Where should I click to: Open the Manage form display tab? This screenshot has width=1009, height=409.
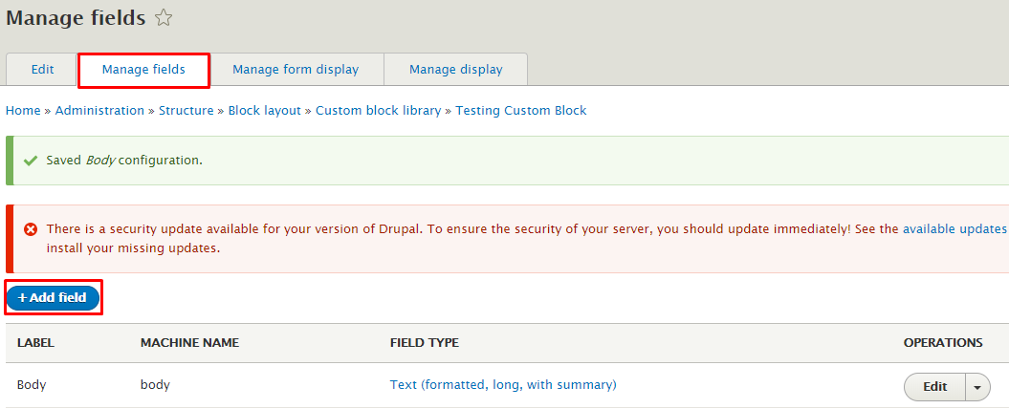(x=296, y=70)
